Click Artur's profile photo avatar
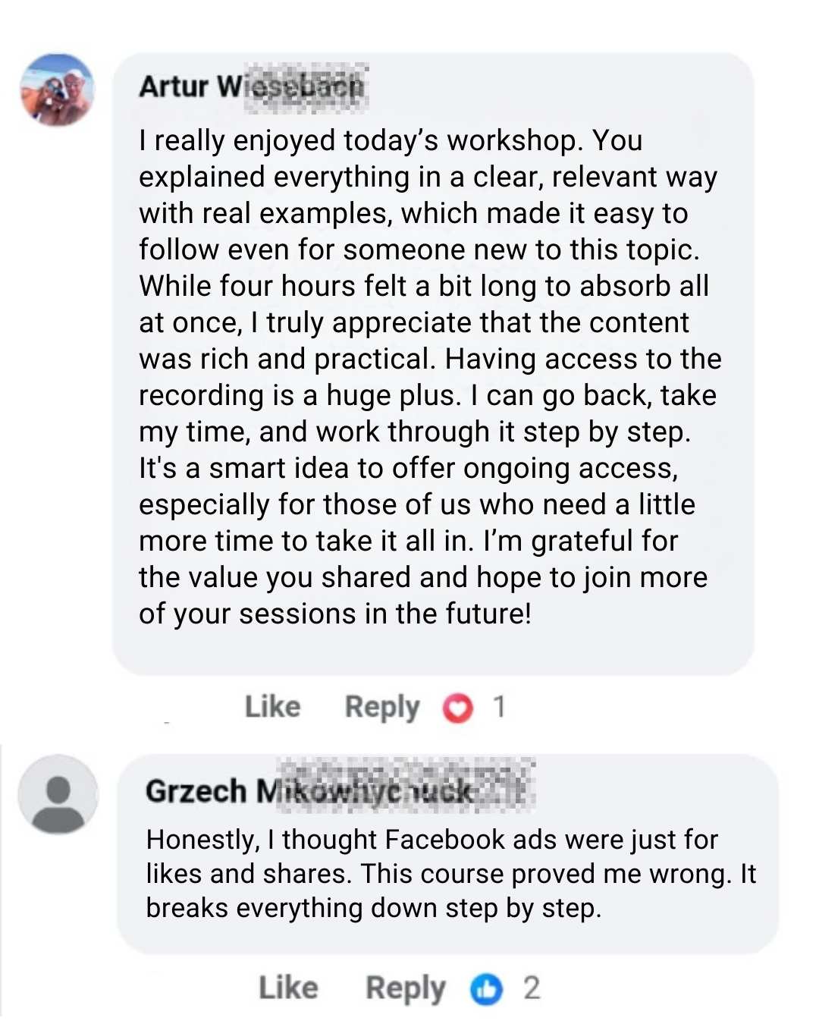 [58, 90]
